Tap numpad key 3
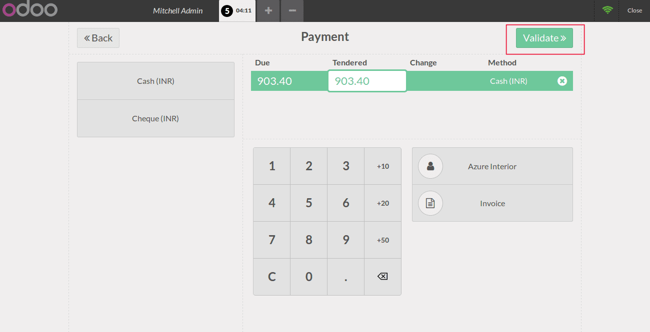Viewport: 650px width, 332px height. pos(346,166)
